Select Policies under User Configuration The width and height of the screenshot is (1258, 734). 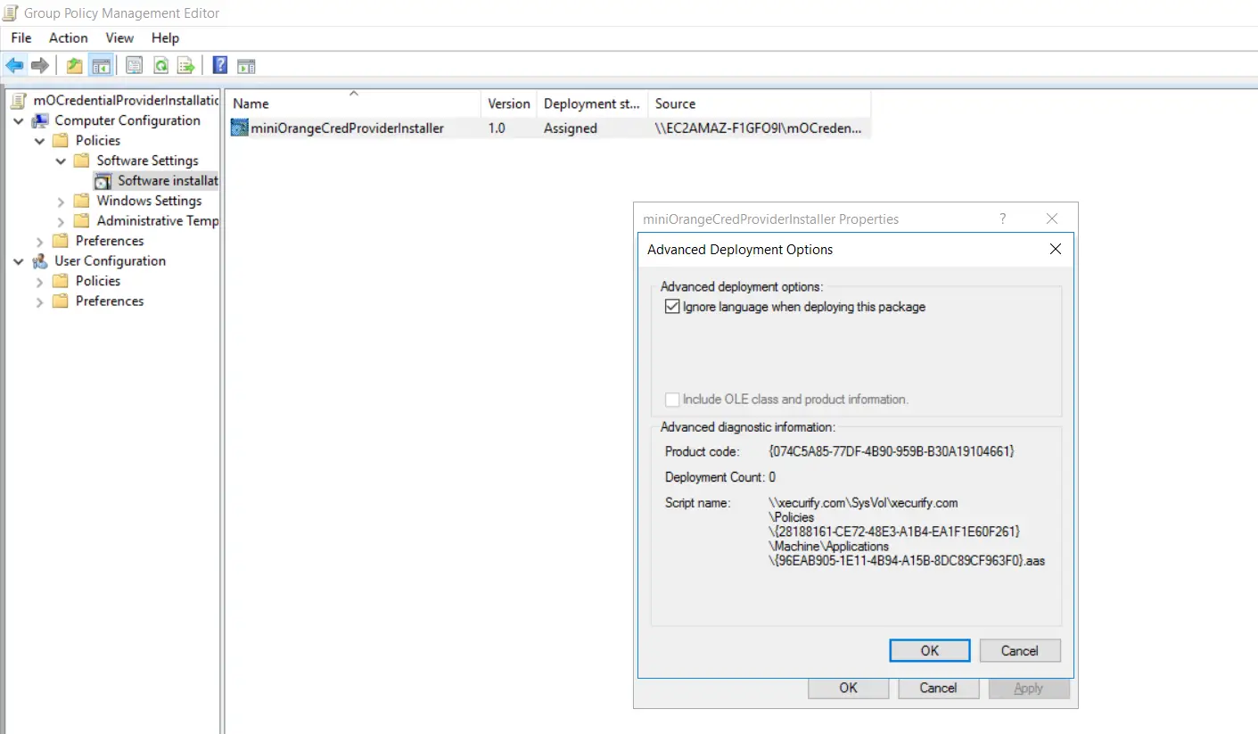pos(98,281)
